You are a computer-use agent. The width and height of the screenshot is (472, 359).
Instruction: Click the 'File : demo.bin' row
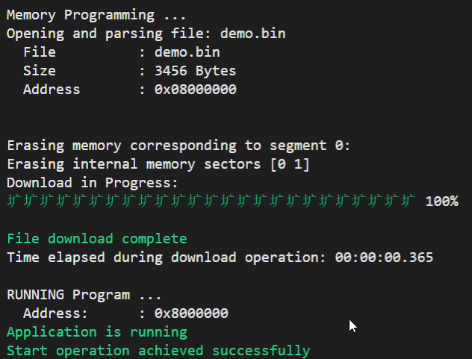pyautogui.click(x=122, y=52)
